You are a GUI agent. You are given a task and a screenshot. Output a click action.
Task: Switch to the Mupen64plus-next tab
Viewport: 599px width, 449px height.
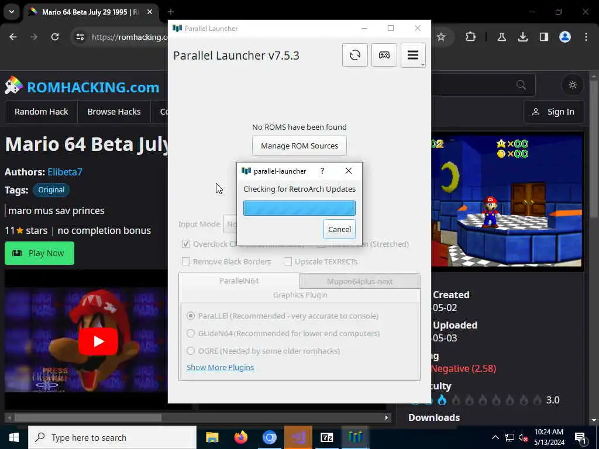point(360,281)
